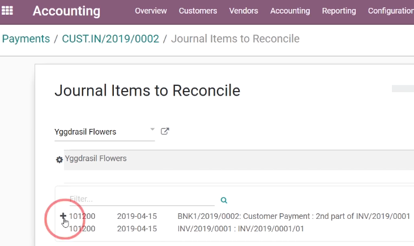Click the plus icon beside the first 101200 line
The height and width of the screenshot is (246, 414).
(63, 216)
